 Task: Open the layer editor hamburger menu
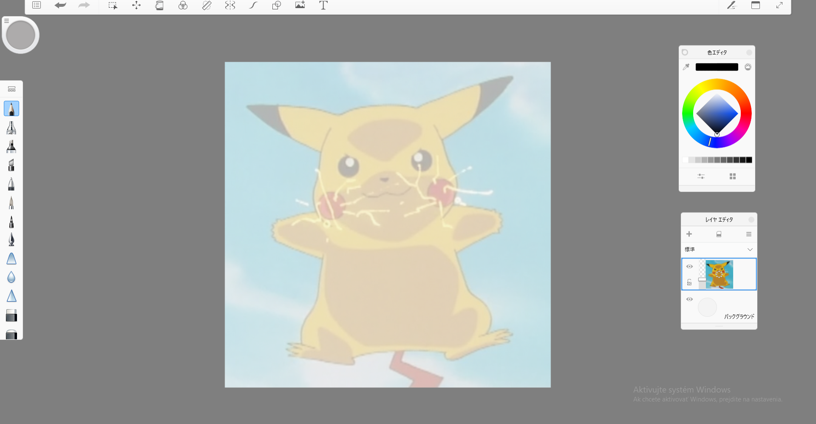tap(749, 234)
